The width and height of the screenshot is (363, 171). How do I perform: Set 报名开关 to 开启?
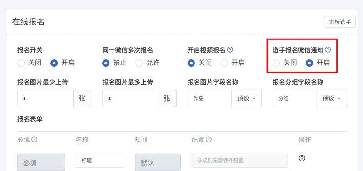(x=54, y=63)
